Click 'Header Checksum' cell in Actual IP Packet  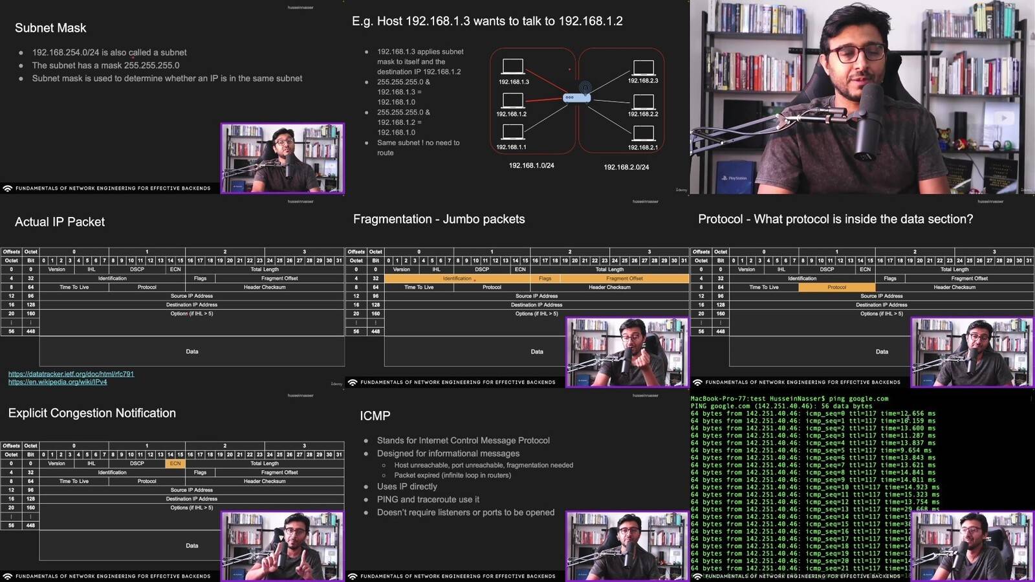click(265, 287)
